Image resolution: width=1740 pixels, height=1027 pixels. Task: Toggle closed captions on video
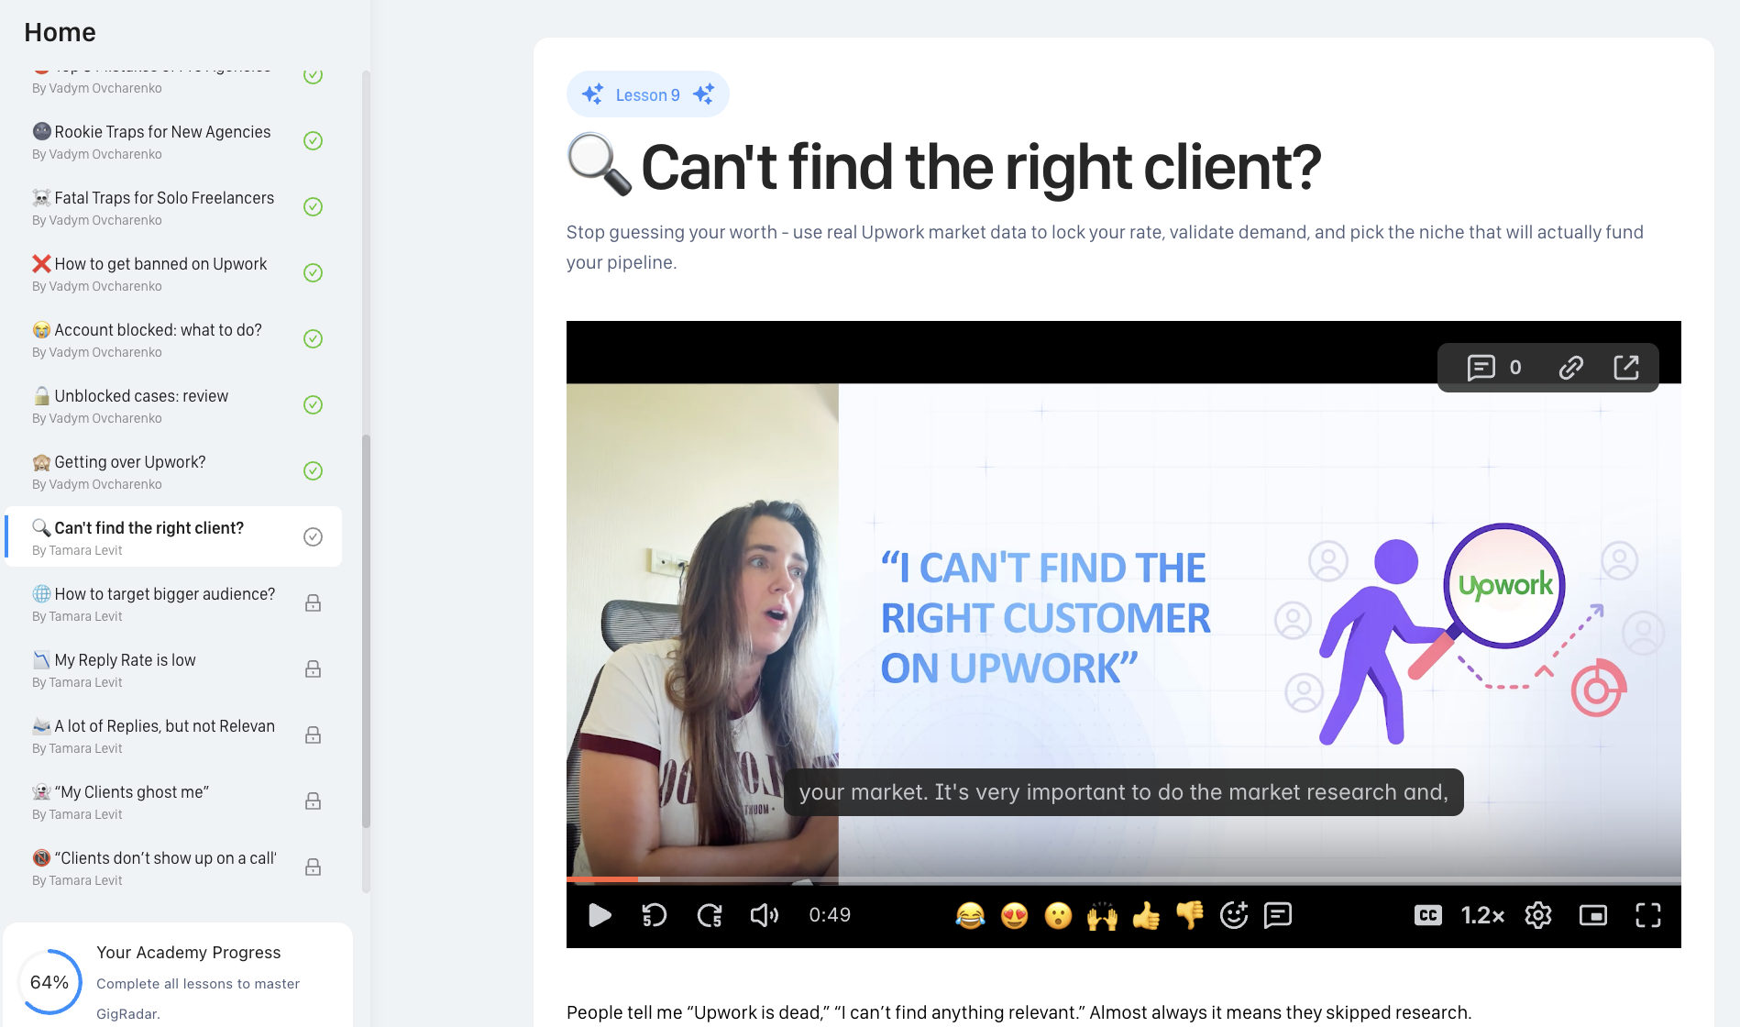pyautogui.click(x=1428, y=915)
